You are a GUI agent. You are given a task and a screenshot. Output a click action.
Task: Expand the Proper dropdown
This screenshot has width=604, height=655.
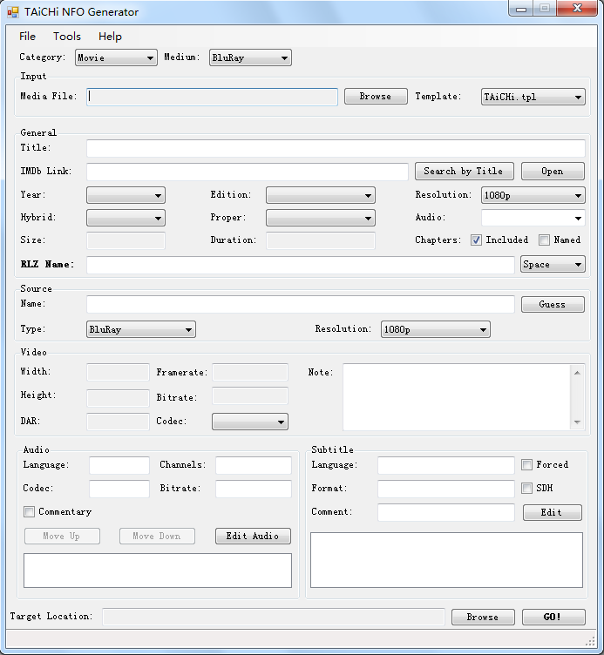tap(321, 218)
